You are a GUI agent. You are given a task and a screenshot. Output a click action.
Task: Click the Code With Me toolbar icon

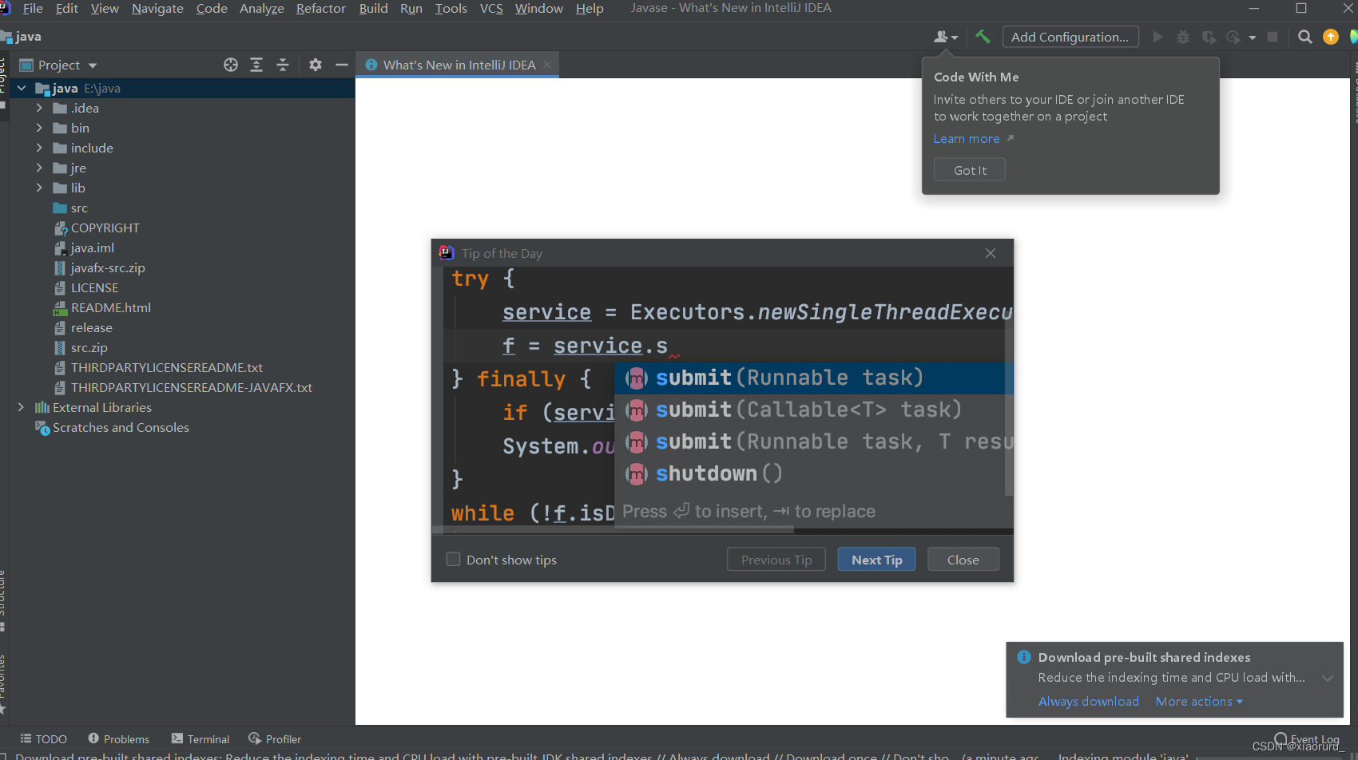coord(945,37)
